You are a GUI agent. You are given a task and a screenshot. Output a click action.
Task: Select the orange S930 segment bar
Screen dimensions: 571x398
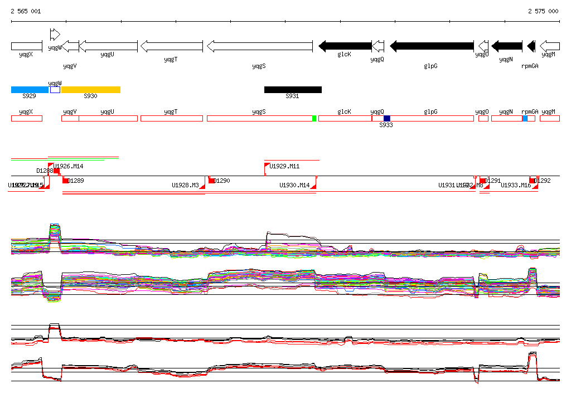90,90
